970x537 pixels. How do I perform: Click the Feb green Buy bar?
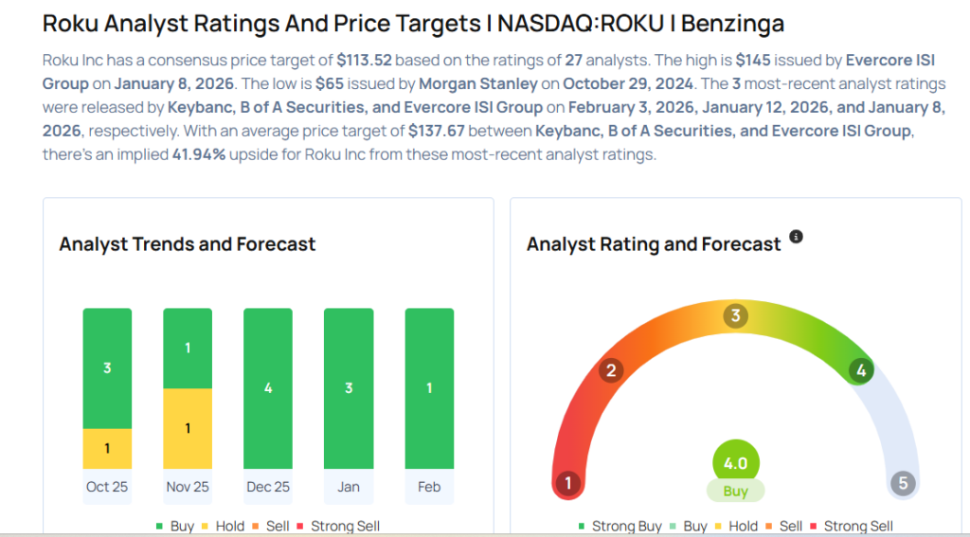pos(429,388)
